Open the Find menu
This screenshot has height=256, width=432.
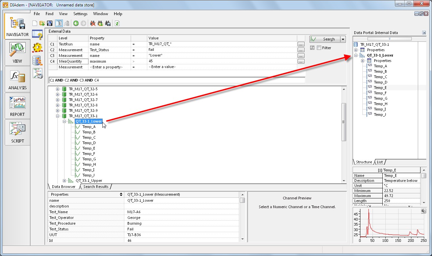point(49,14)
